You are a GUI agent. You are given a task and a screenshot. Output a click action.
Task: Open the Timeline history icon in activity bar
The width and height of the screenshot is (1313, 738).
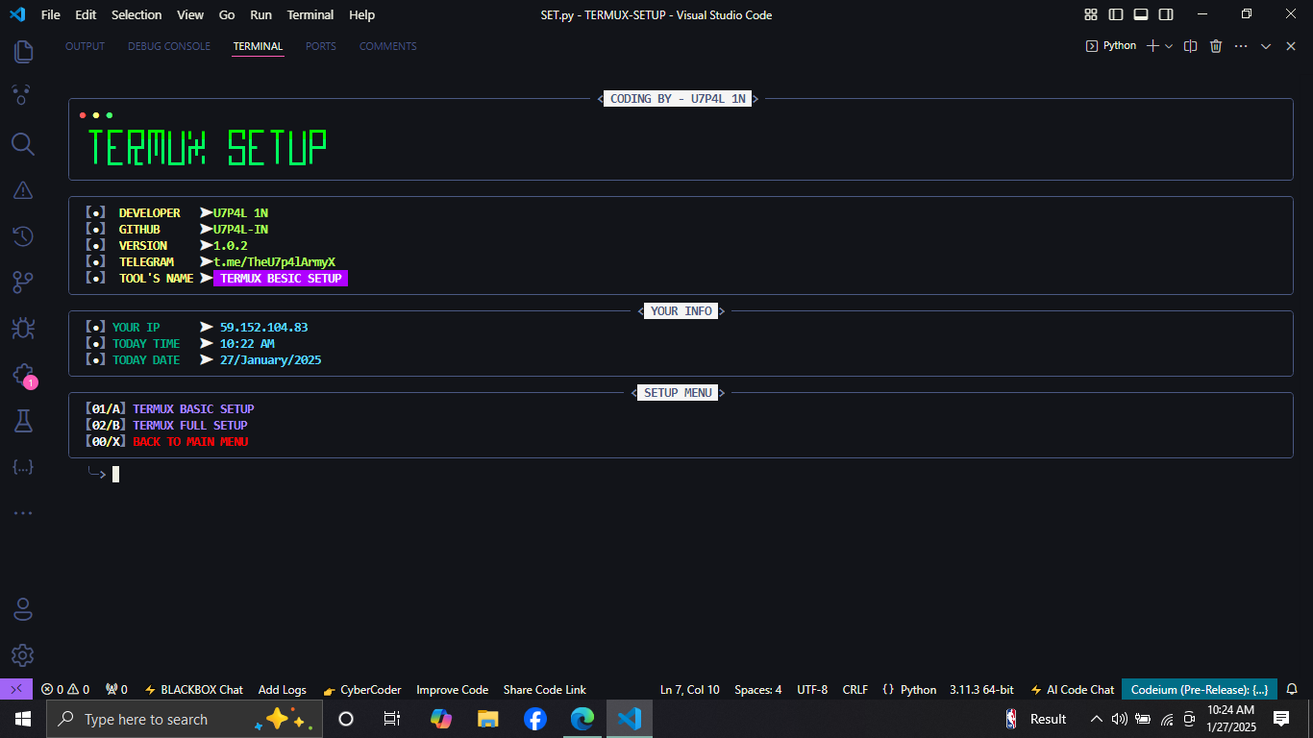[x=23, y=236]
